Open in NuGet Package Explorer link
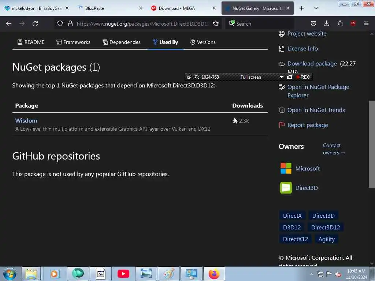Image resolution: width=375 pixels, height=281 pixels. click(x=318, y=91)
